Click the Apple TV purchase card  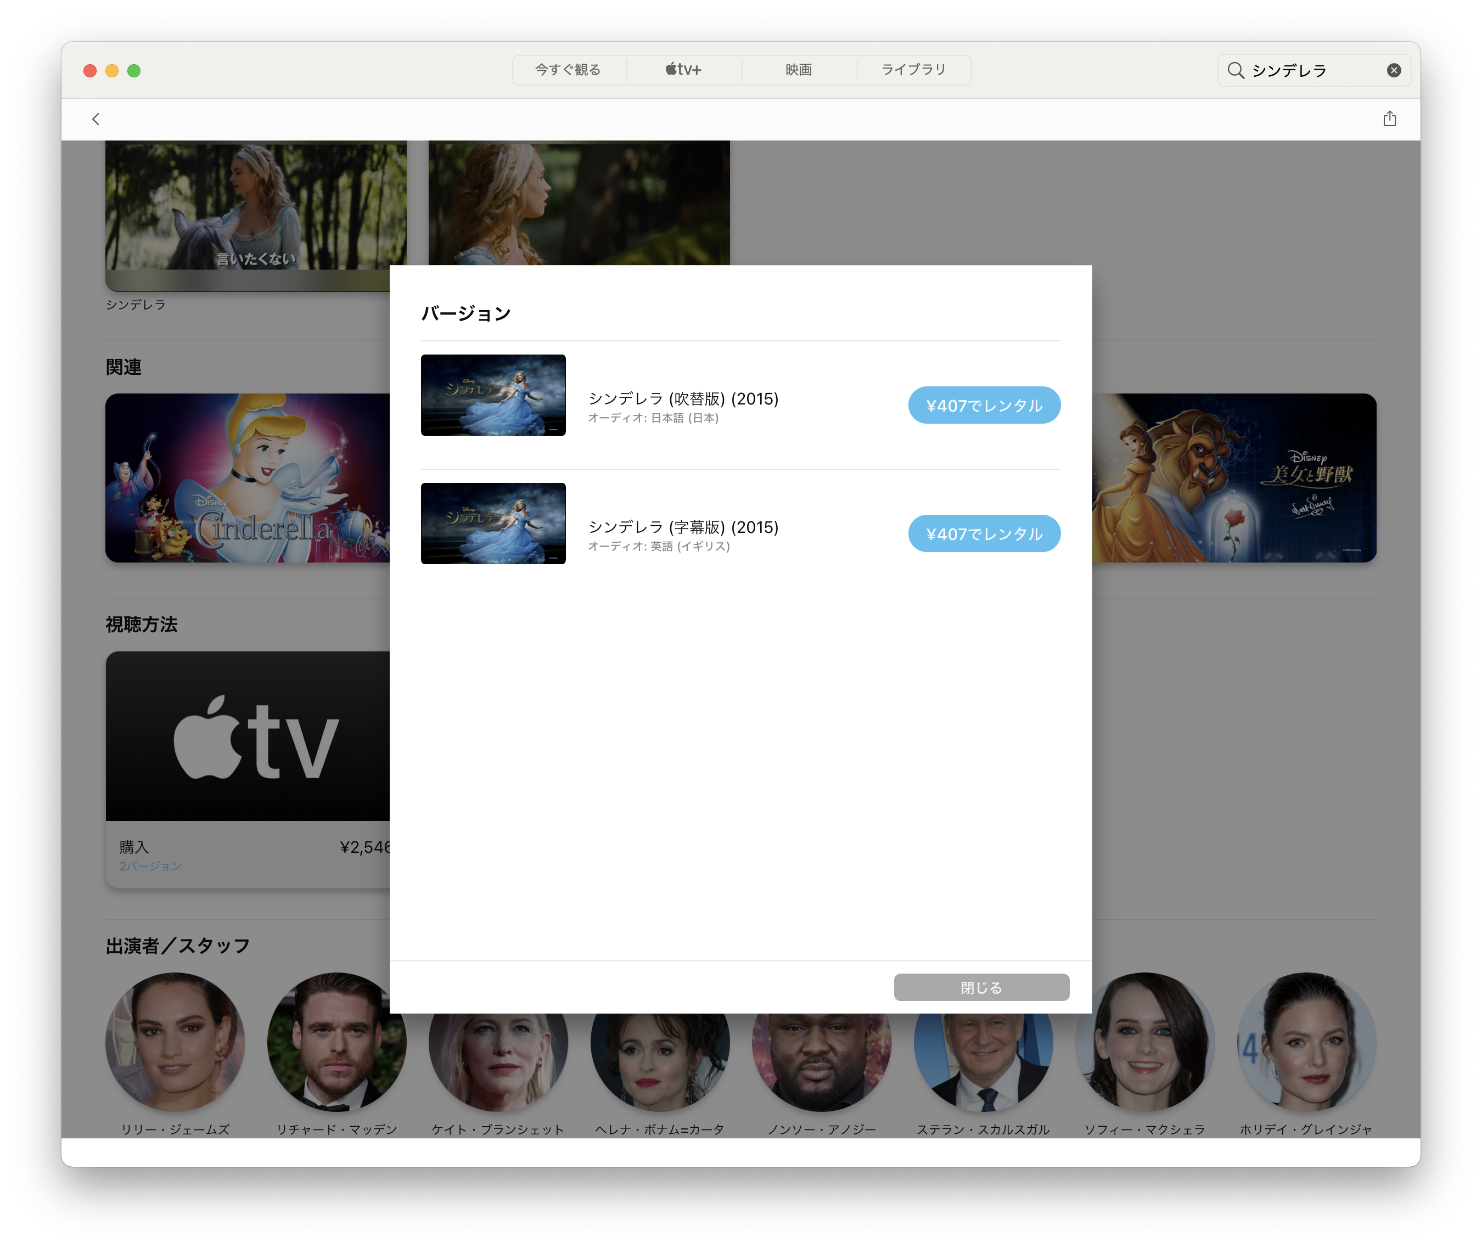(x=247, y=736)
